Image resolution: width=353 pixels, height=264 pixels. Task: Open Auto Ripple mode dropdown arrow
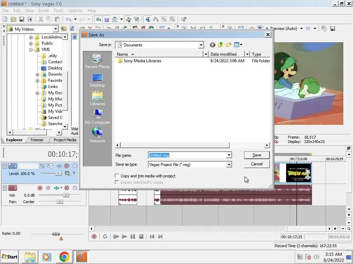pos(121,19)
